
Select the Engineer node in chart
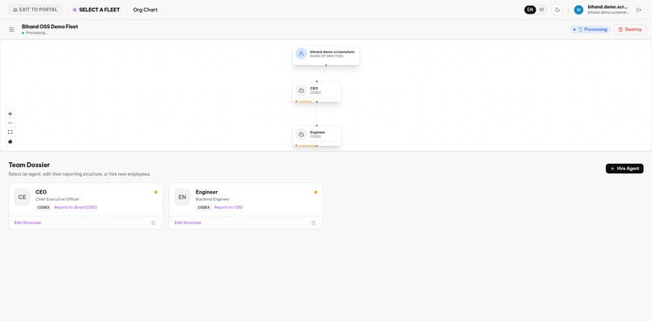[316, 135]
